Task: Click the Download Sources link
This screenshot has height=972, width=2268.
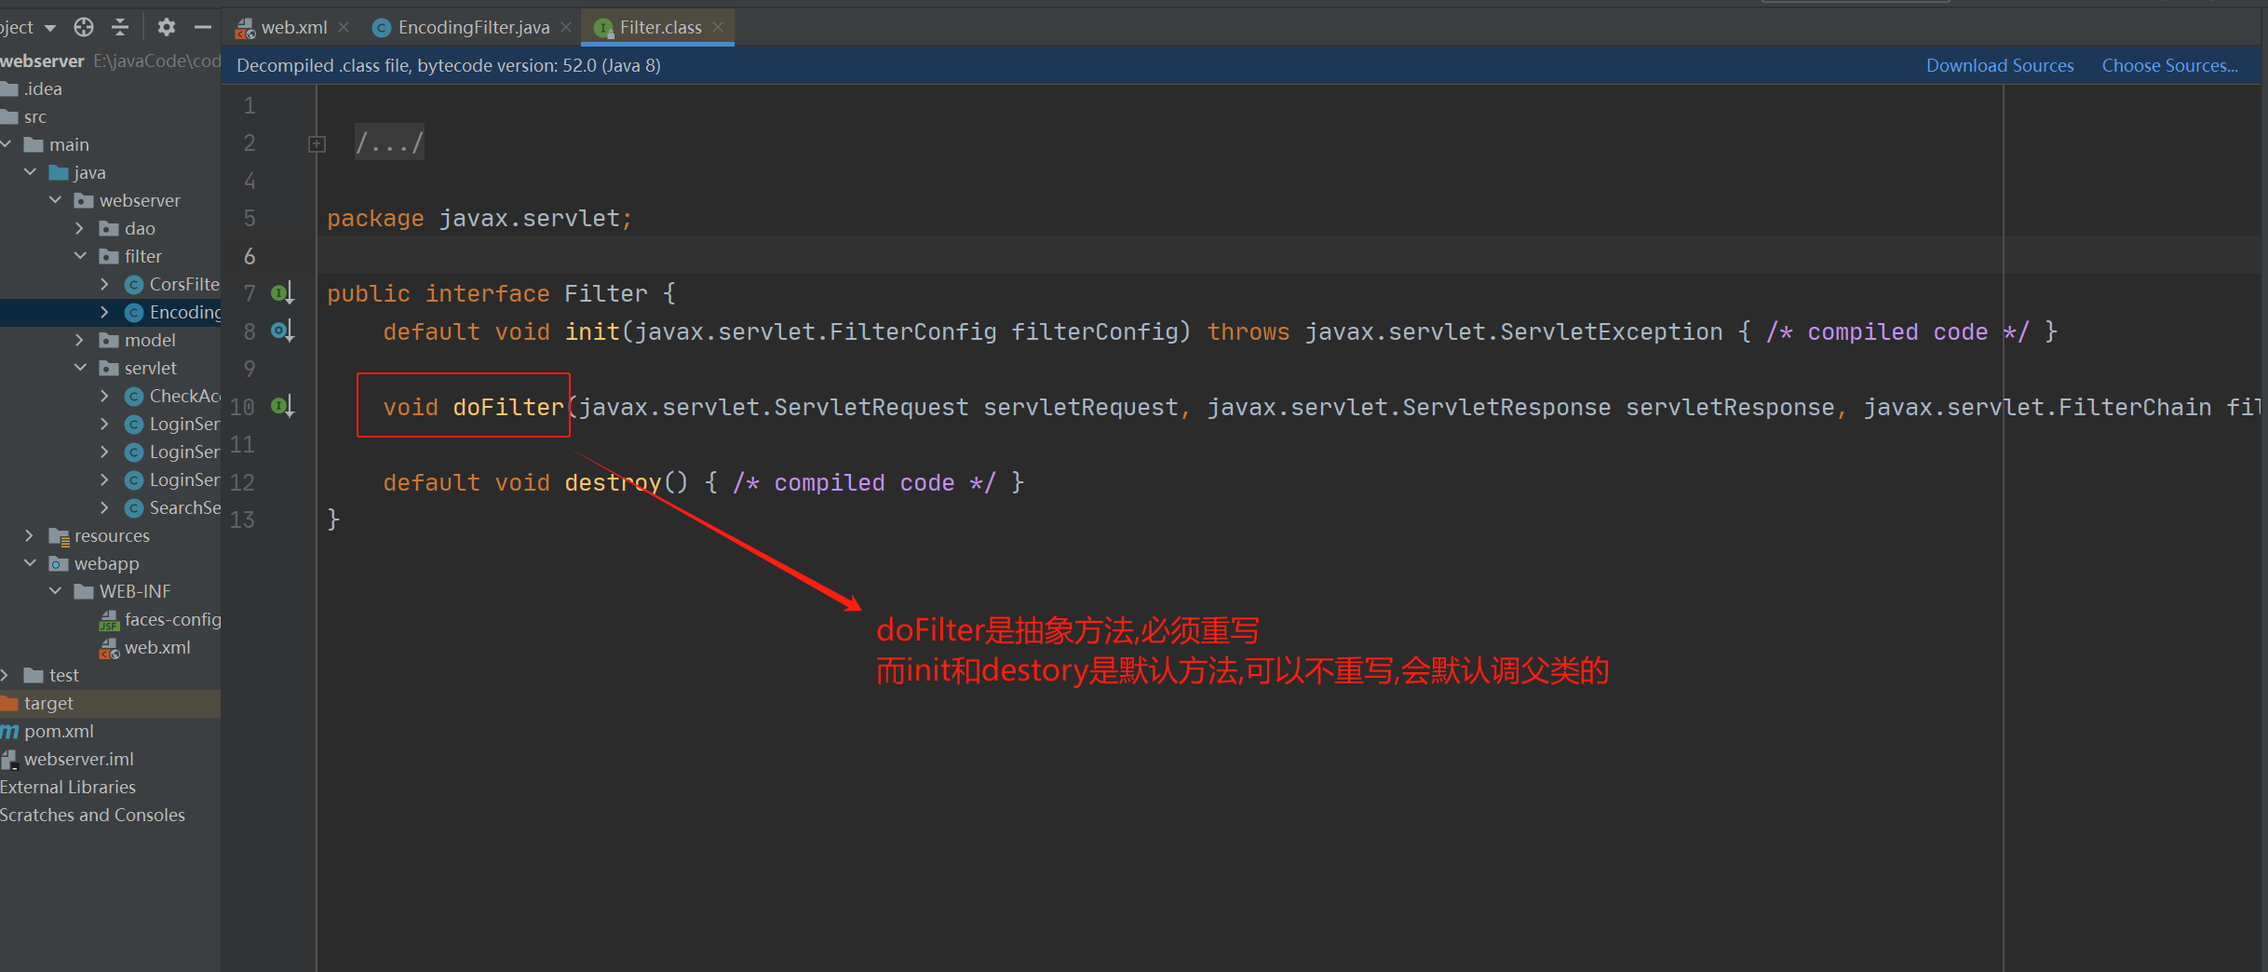Action: (2000, 65)
